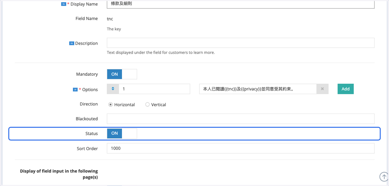Toggle the Status switch
This screenshot has height=186, width=389.
point(122,133)
